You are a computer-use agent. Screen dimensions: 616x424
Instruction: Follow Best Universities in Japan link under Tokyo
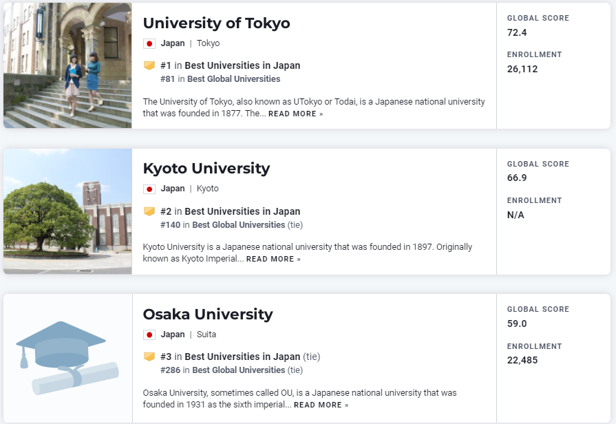242,65
